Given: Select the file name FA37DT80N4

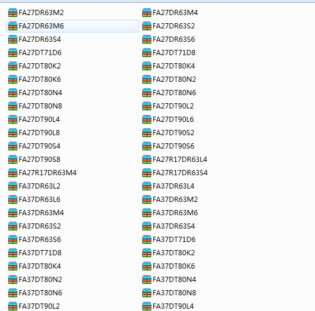Looking at the screenshot, I should pos(175,280).
